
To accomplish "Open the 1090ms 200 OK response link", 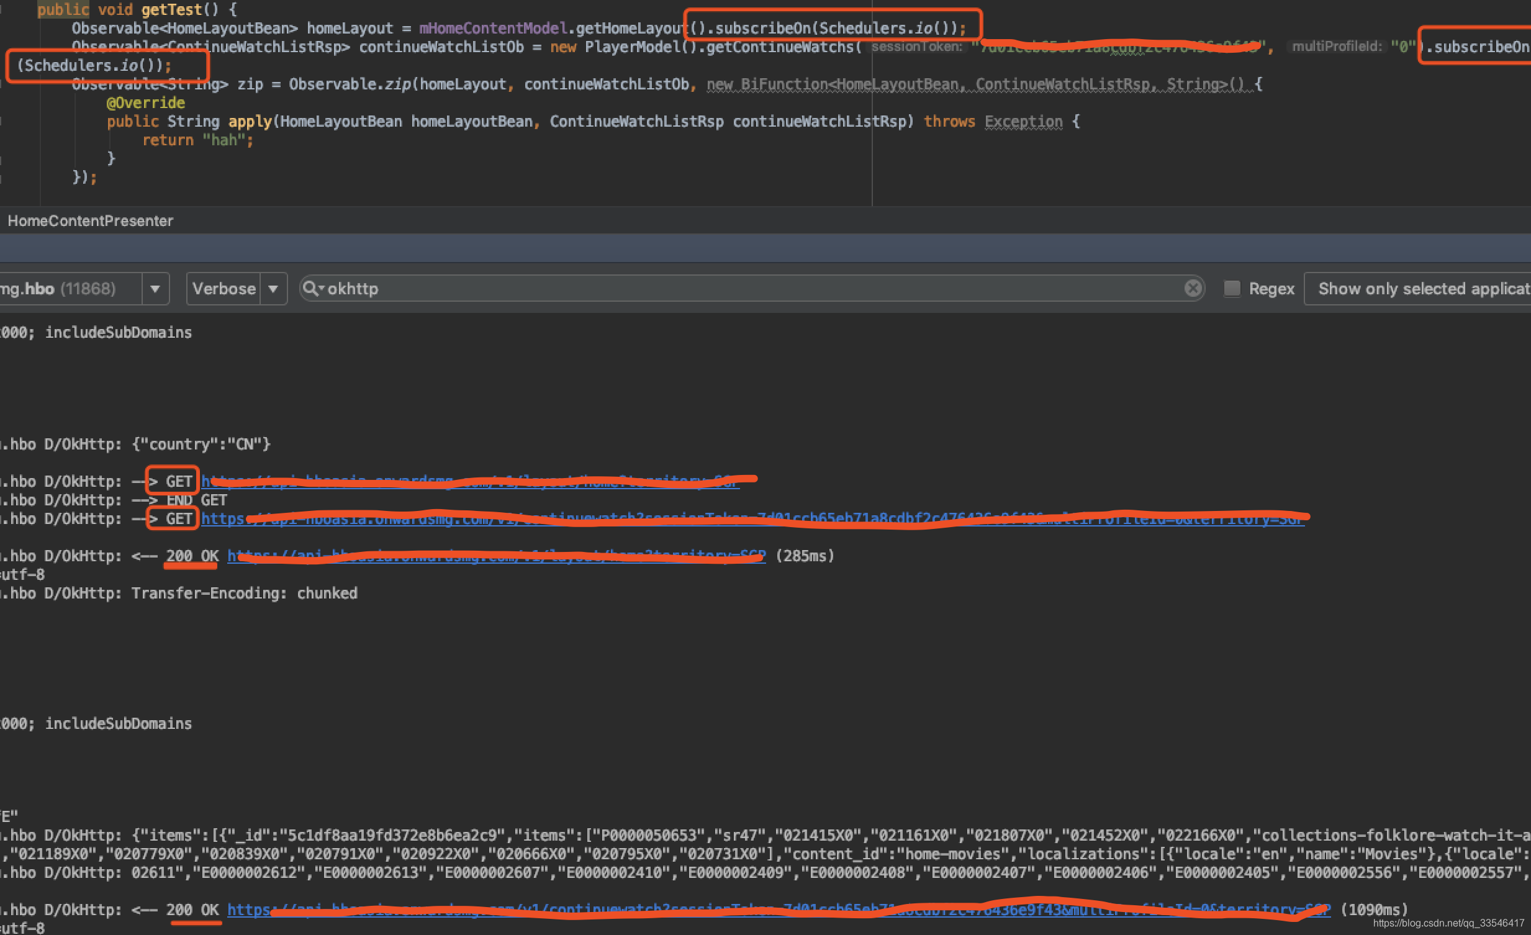I will (x=778, y=910).
